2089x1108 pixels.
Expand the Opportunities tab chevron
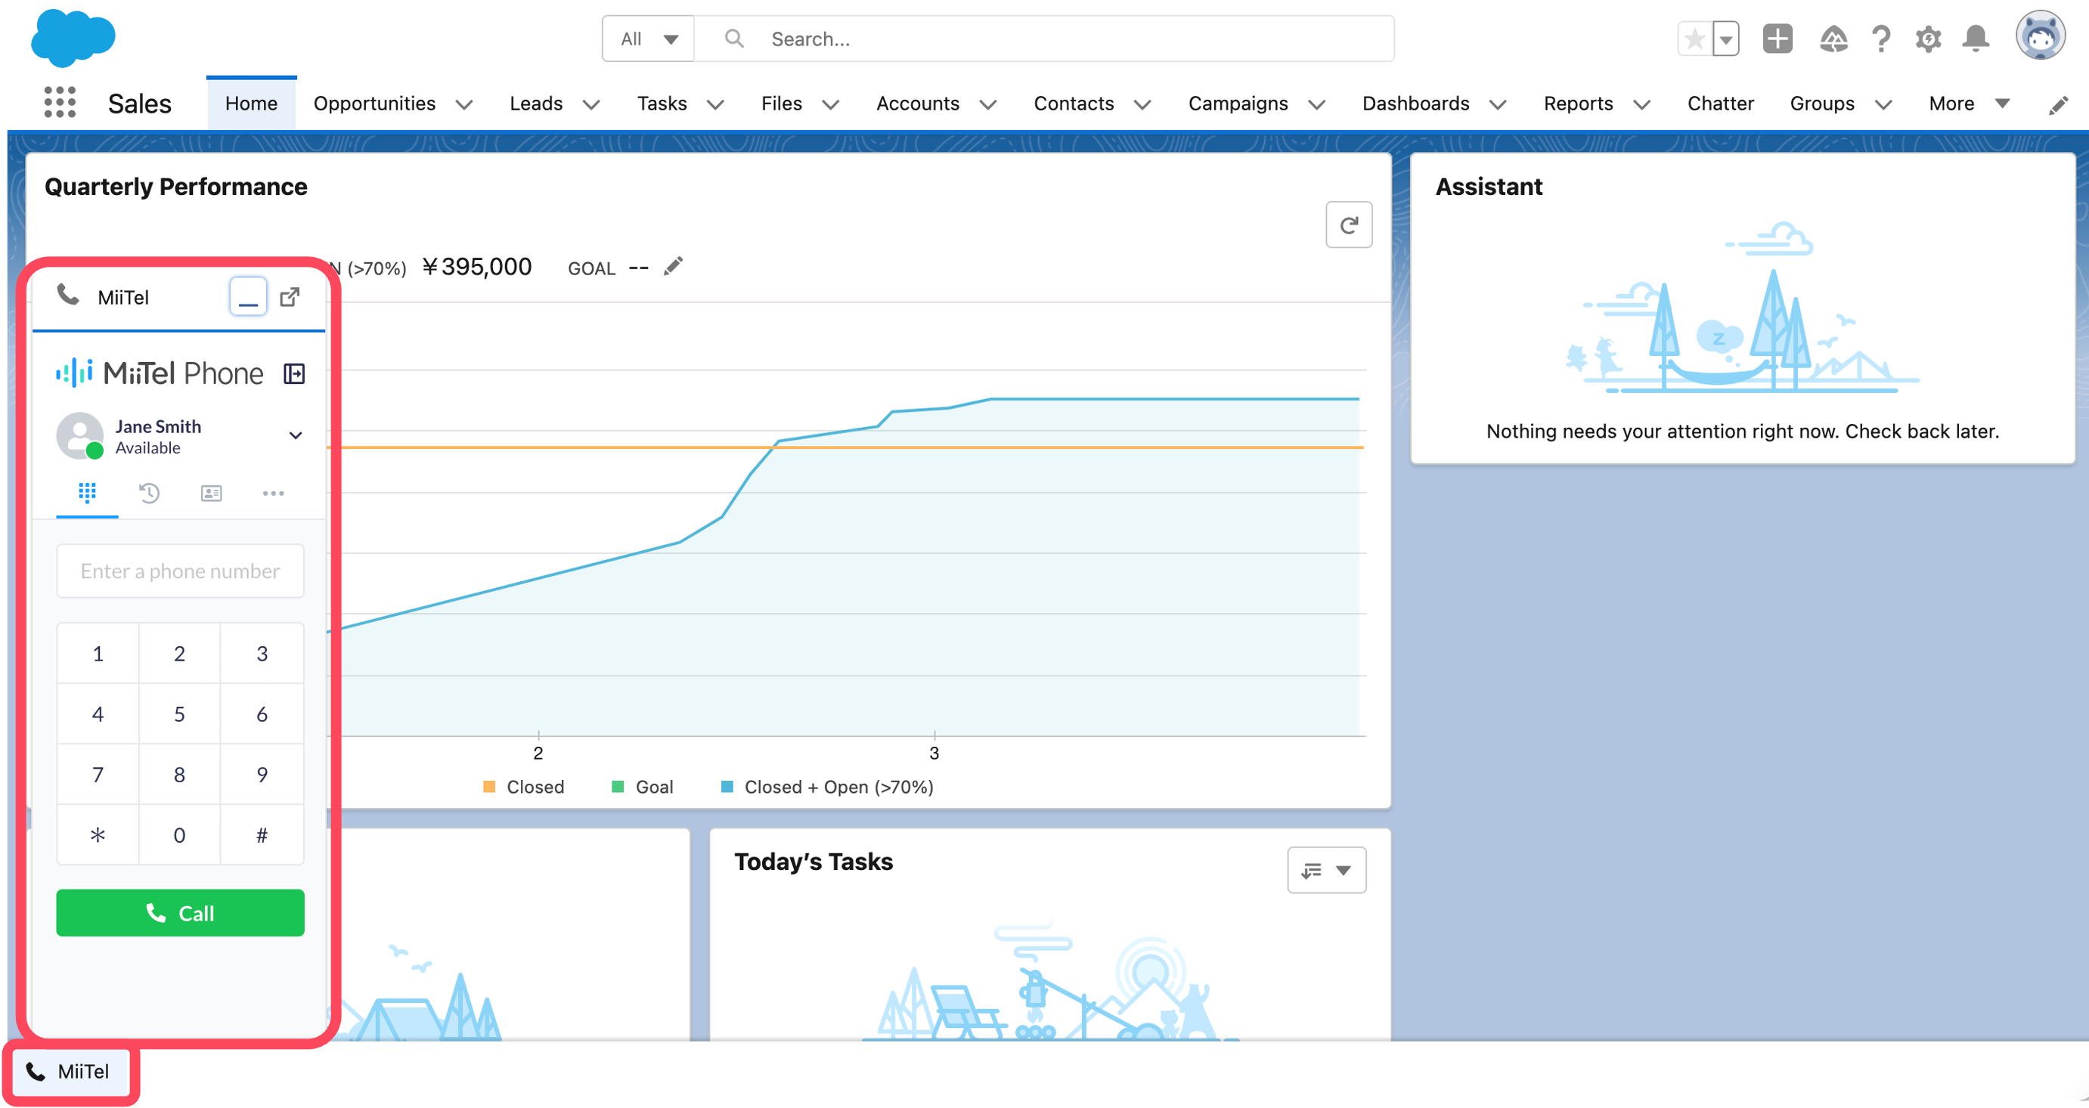[x=464, y=104]
